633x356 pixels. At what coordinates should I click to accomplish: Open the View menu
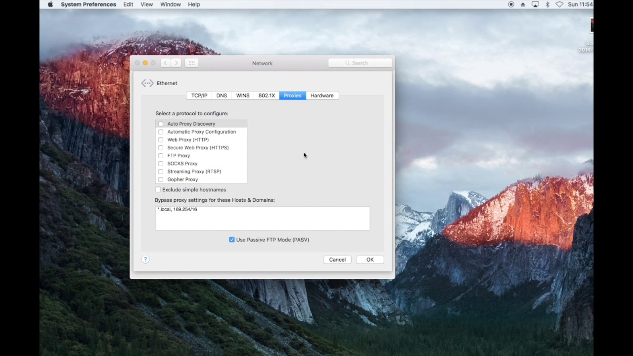click(x=147, y=4)
